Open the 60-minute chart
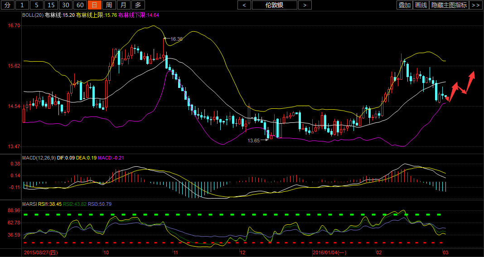Screen dimensions: 484x257 (80, 5)
